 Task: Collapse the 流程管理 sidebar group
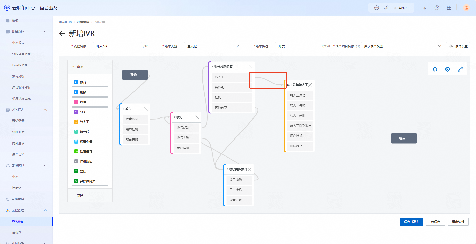[x=45, y=210]
